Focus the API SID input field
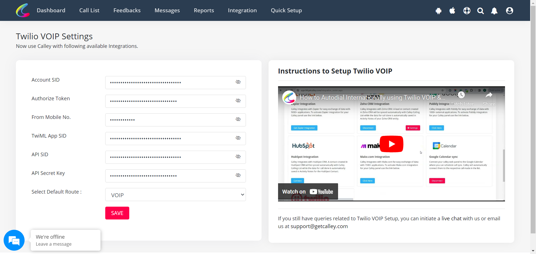 point(176,157)
